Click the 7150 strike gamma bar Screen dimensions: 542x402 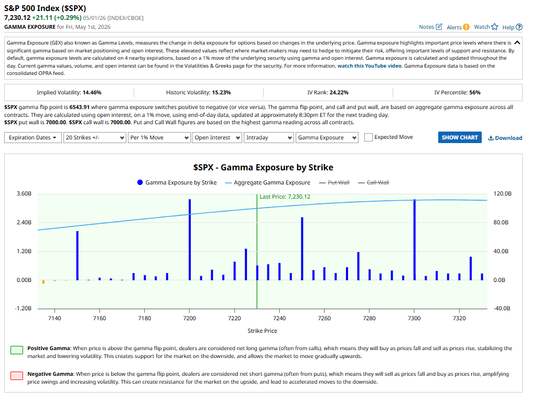[x=78, y=255]
